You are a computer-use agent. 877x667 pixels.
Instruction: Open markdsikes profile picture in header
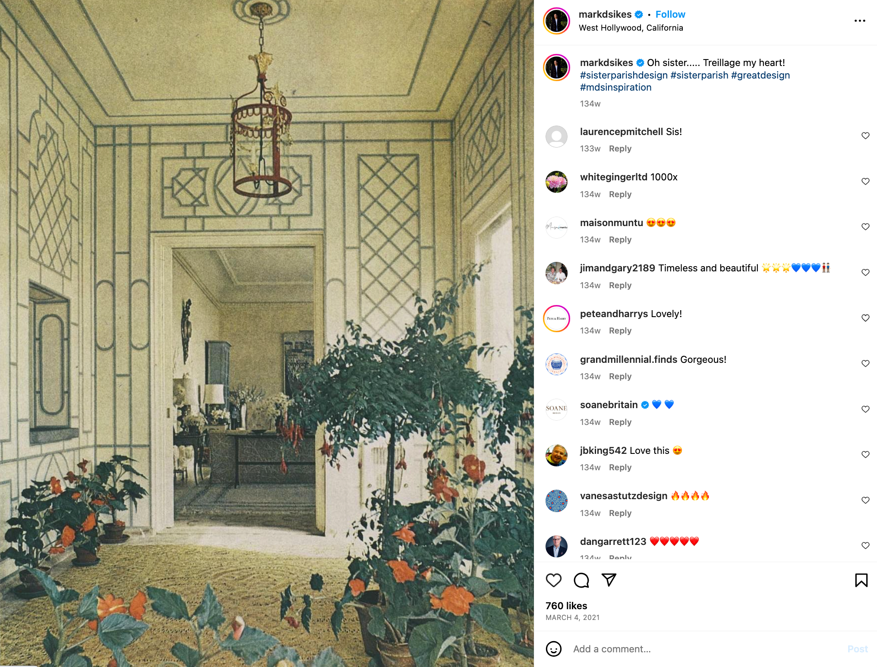[557, 21]
